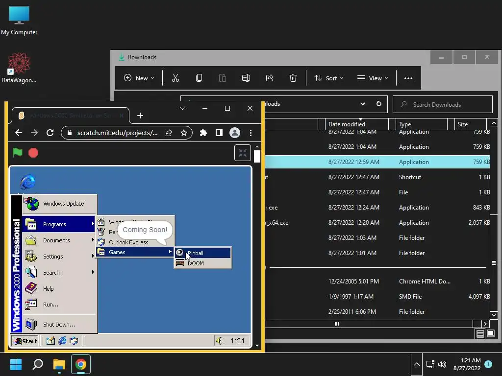Refresh the Downloads folder listing

(379, 104)
